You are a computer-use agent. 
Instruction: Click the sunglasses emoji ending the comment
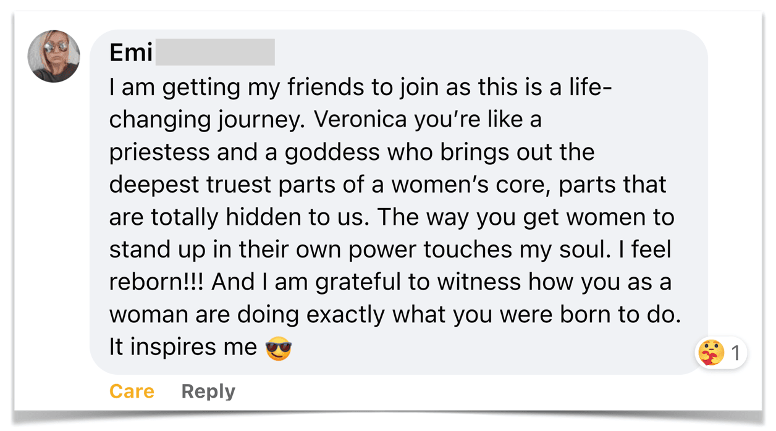pyautogui.click(x=278, y=348)
